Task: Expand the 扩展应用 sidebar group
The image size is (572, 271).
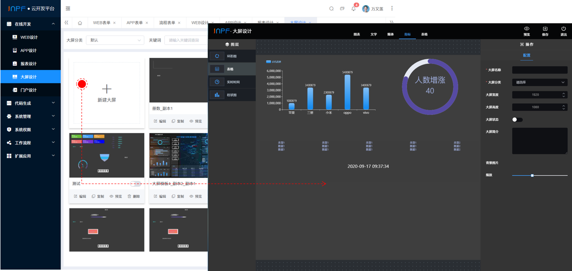Action: point(30,156)
